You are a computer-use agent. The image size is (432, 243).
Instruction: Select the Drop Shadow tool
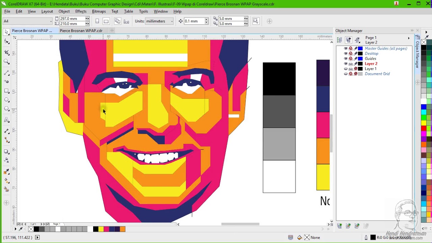[6, 152]
